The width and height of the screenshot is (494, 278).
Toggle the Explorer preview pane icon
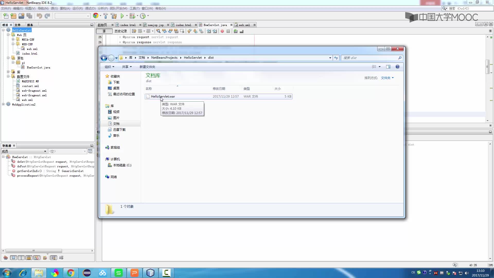pos(388,67)
